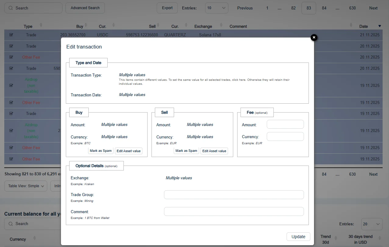Uncheck the 21.11.2025 row's neighbor 20.11.2025 Other Fee checkbox
The image size is (389, 247).
pyautogui.click(x=11, y=57)
